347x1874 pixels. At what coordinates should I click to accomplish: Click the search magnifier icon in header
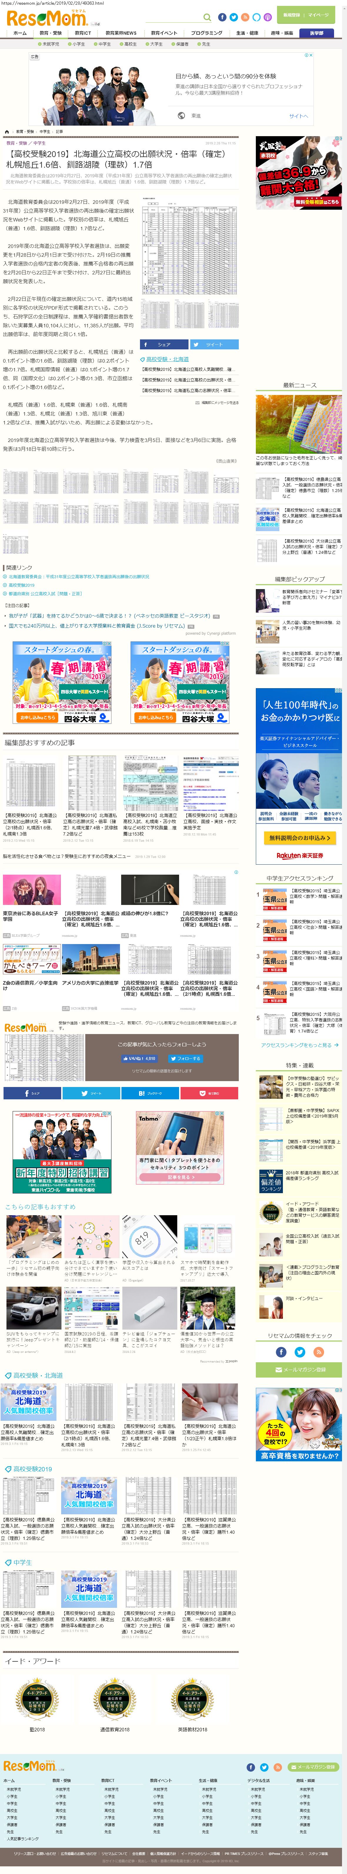click(207, 17)
